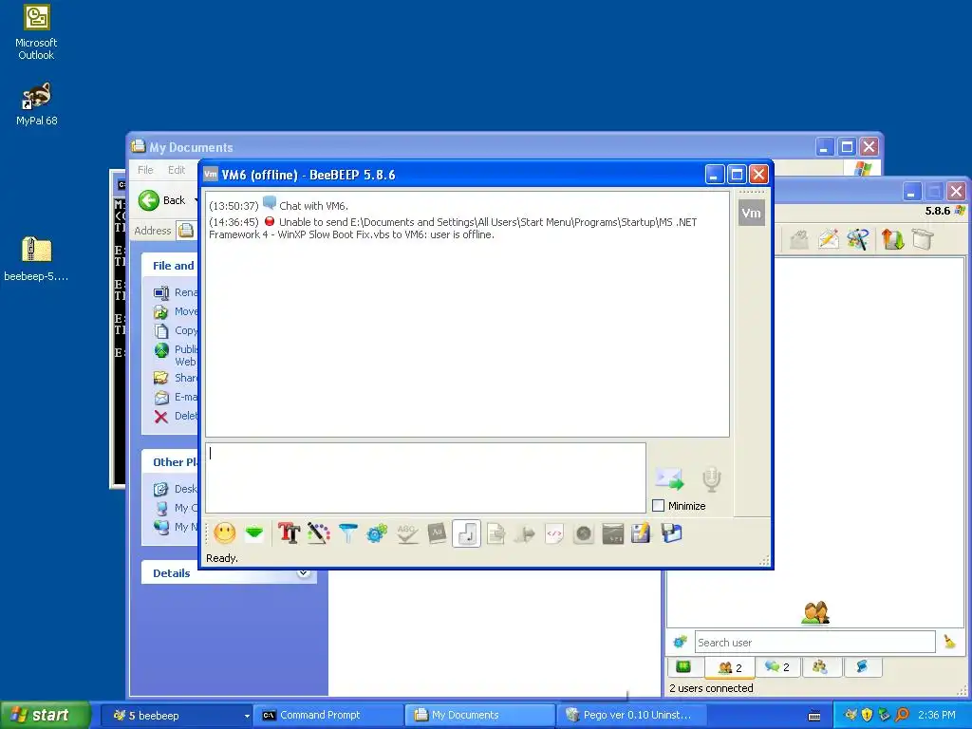
Task: Open Microsoft Outlook desktop icon
Action: coord(36,32)
